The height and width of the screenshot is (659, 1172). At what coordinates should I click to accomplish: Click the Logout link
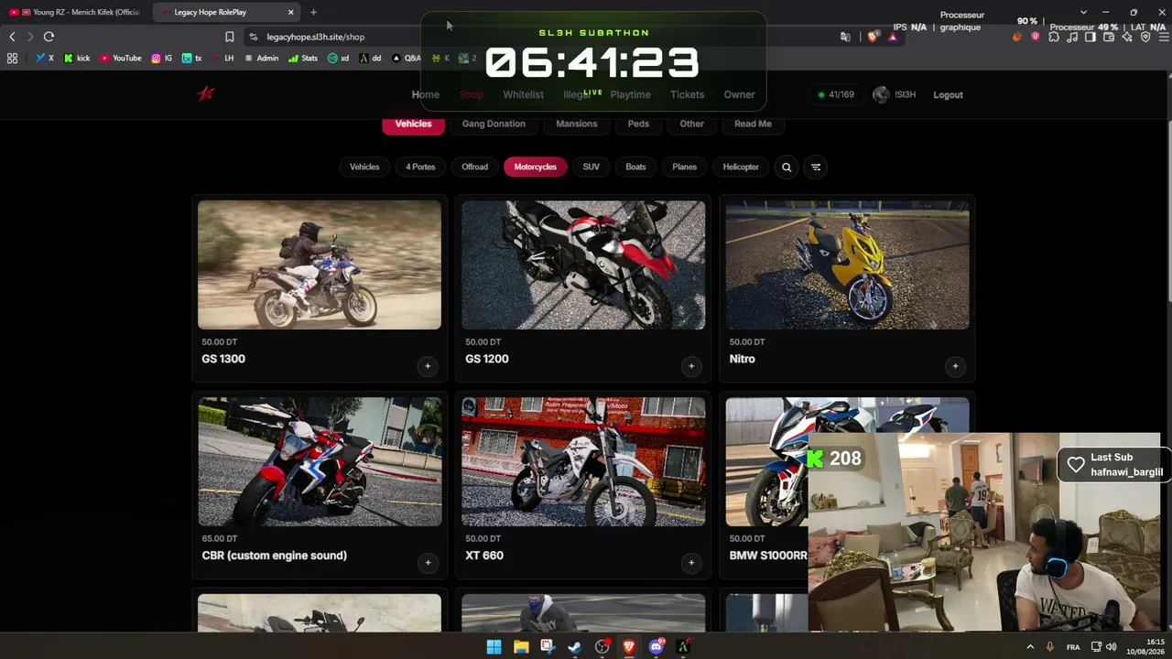(x=948, y=94)
